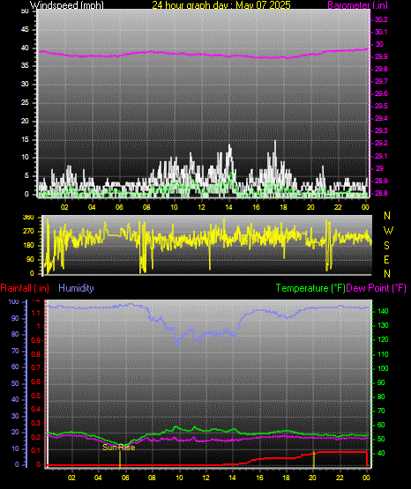Click the 22 hour label under windspeed chart
The image size is (411, 489).
point(338,207)
